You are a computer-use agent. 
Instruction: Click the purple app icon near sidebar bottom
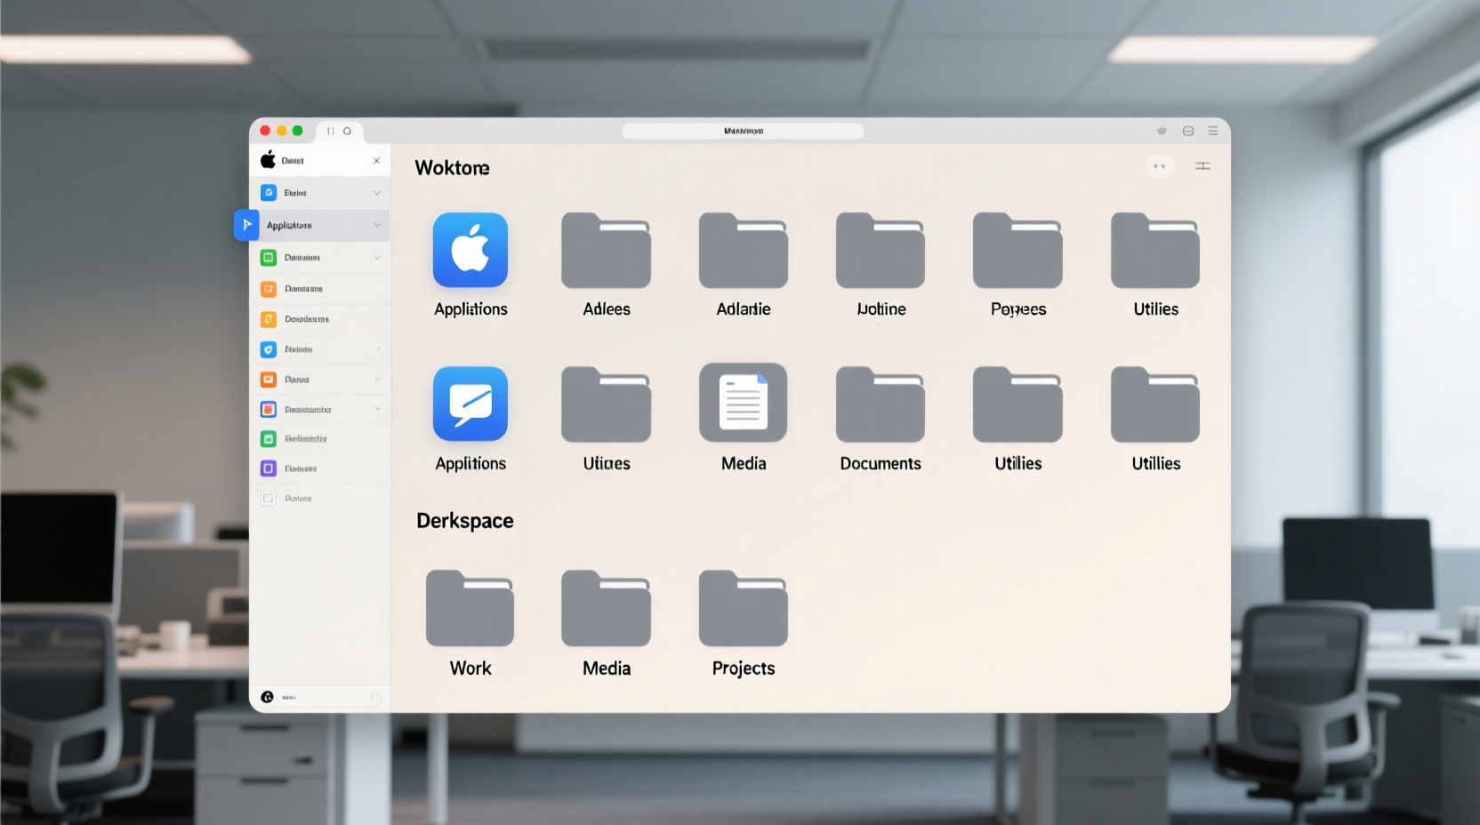[269, 468]
